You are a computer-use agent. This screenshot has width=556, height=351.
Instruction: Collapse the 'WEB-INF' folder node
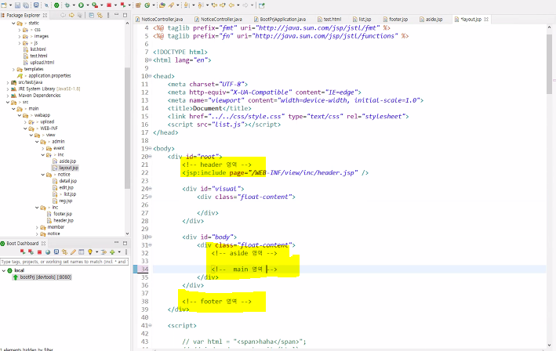tap(25, 128)
